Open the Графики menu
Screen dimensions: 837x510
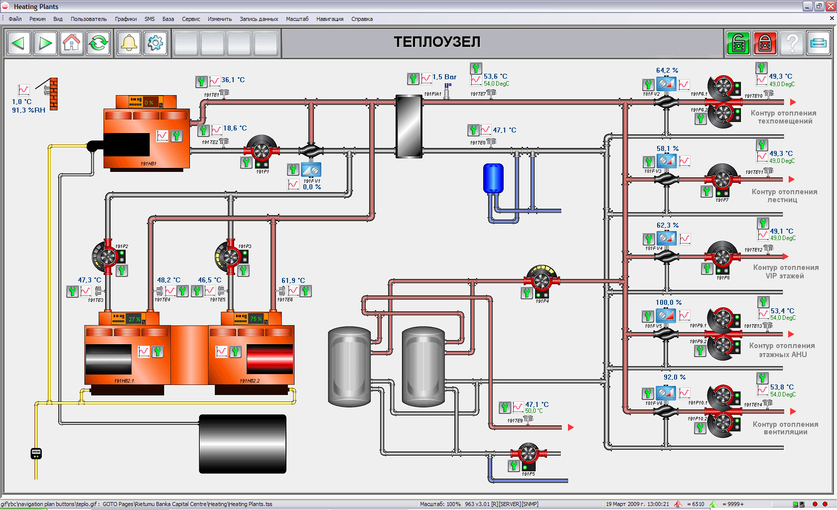pyautogui.click(x=126, y=19)
